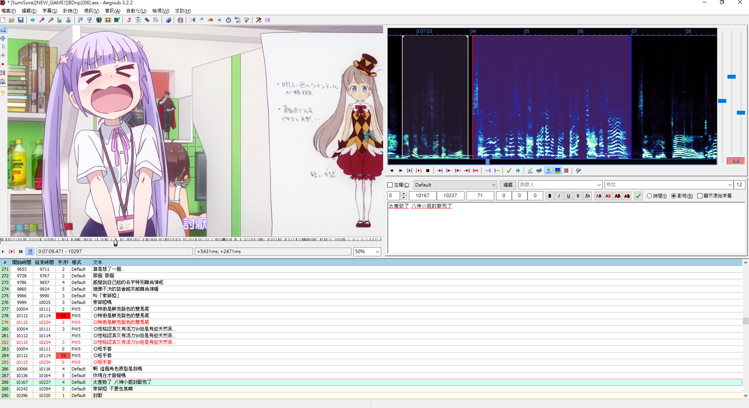This screenshot has height=408, width=749.
Task: Select the visual Drag subtitles tool
Action: tap(3, 38)
